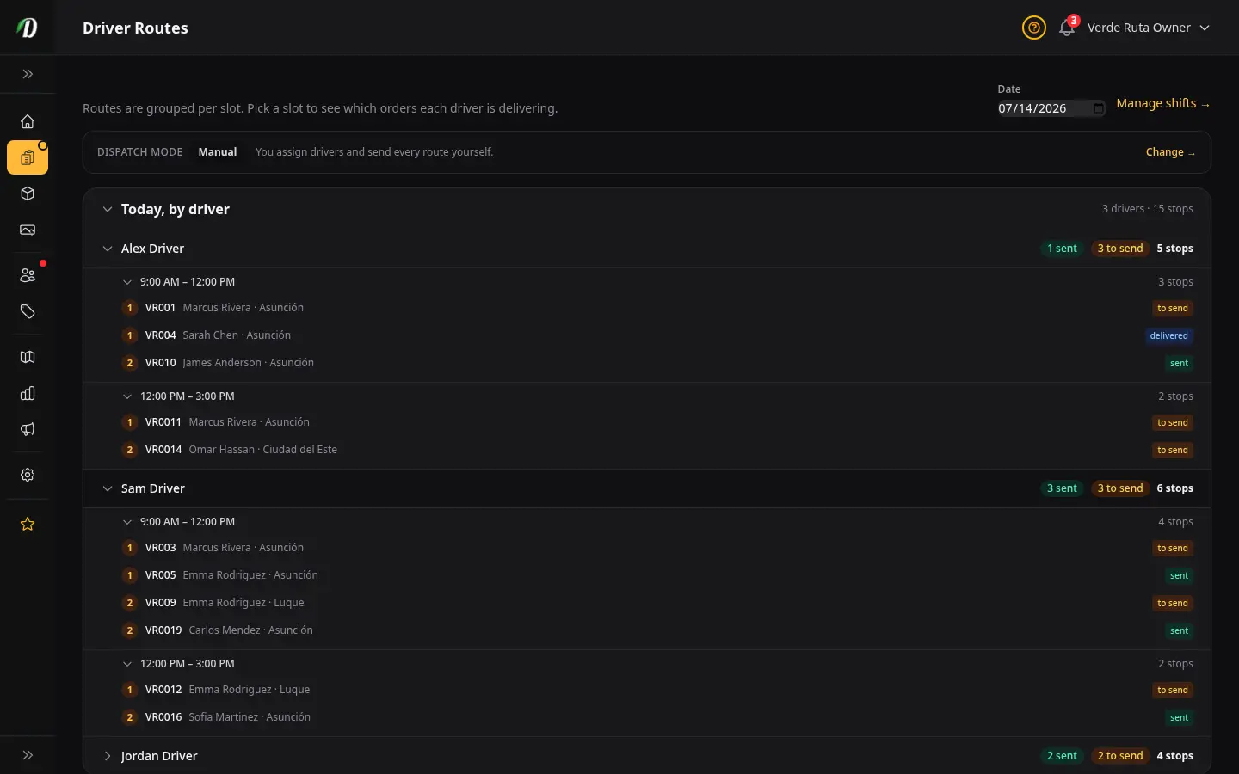Open the megaphone campaigns icon
Screen dimensions: 1239x774
pos(28,429)
